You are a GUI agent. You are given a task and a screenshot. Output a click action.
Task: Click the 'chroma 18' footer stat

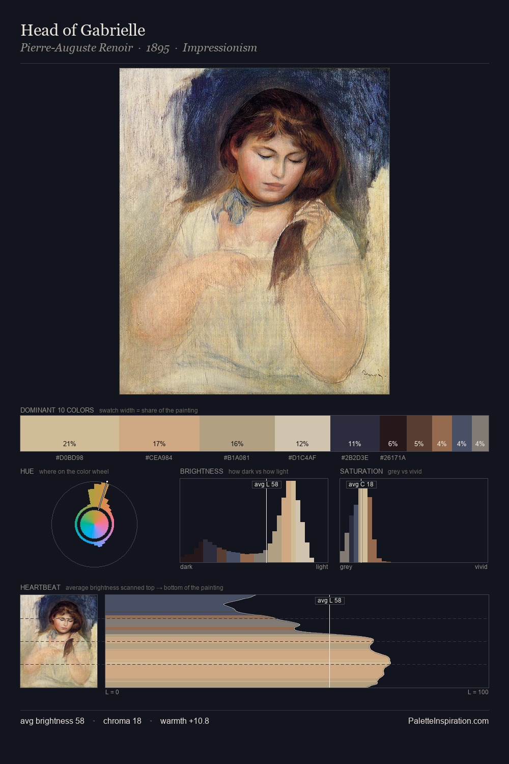[x=122, y=721]
